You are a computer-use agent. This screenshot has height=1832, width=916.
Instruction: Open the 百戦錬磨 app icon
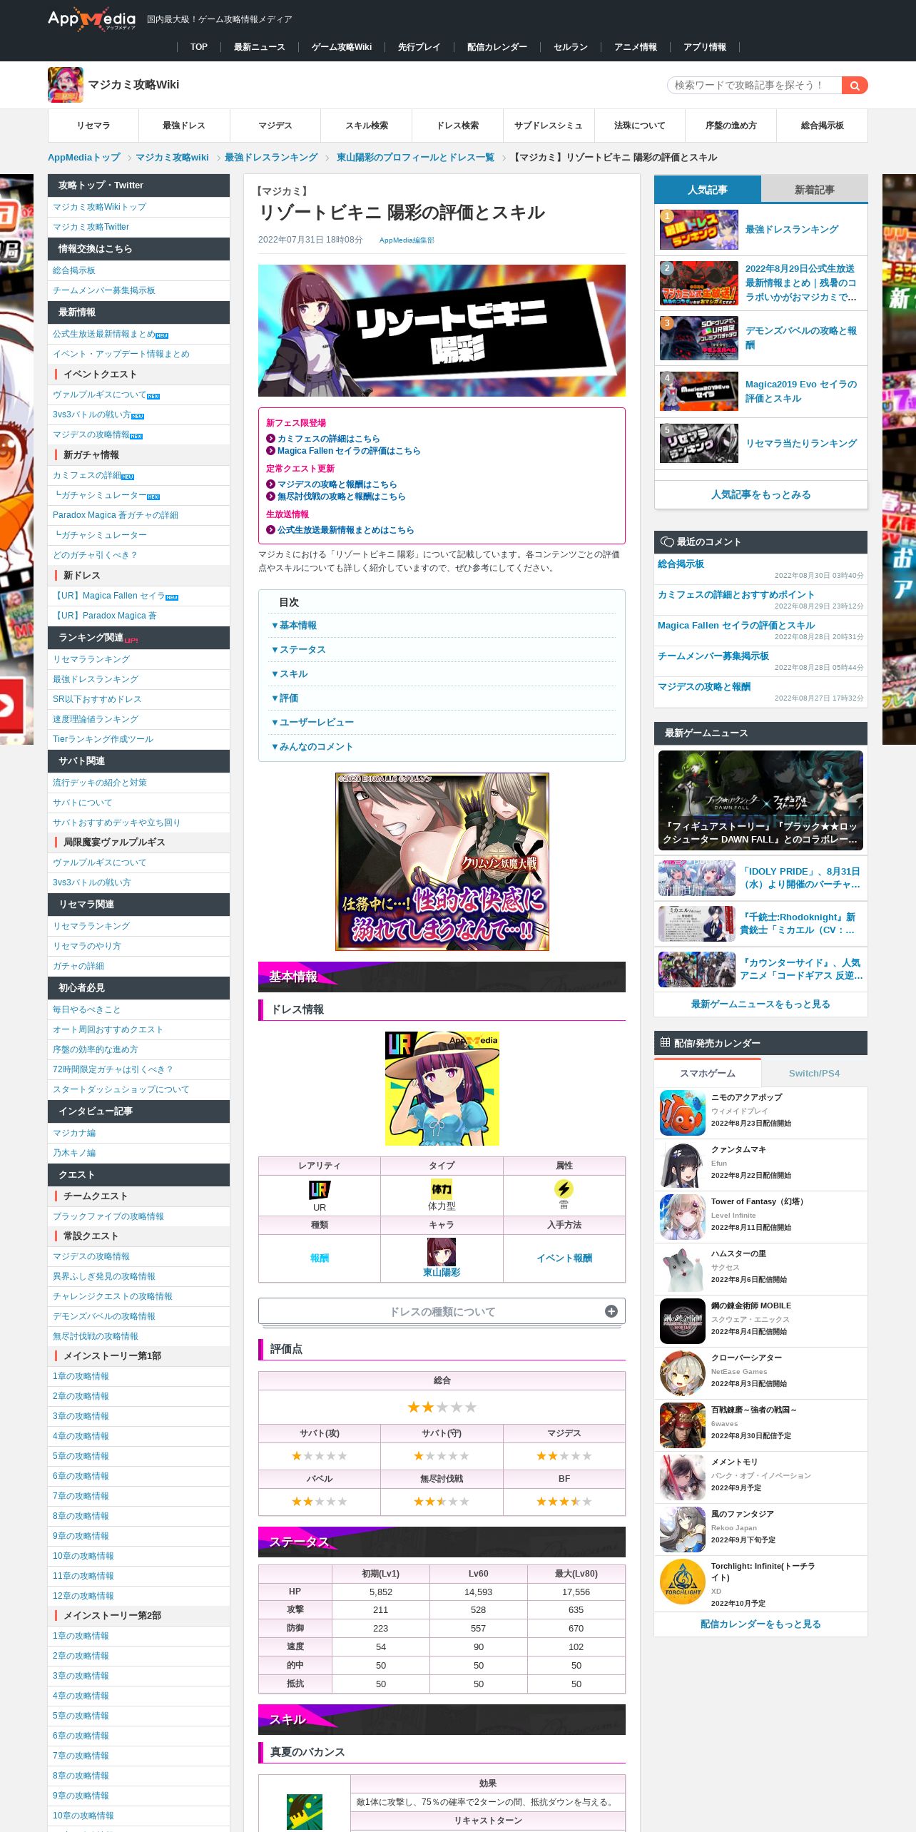[x=683, y=1425]
